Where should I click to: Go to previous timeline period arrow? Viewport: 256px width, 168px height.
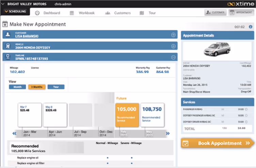click(14, 133)
